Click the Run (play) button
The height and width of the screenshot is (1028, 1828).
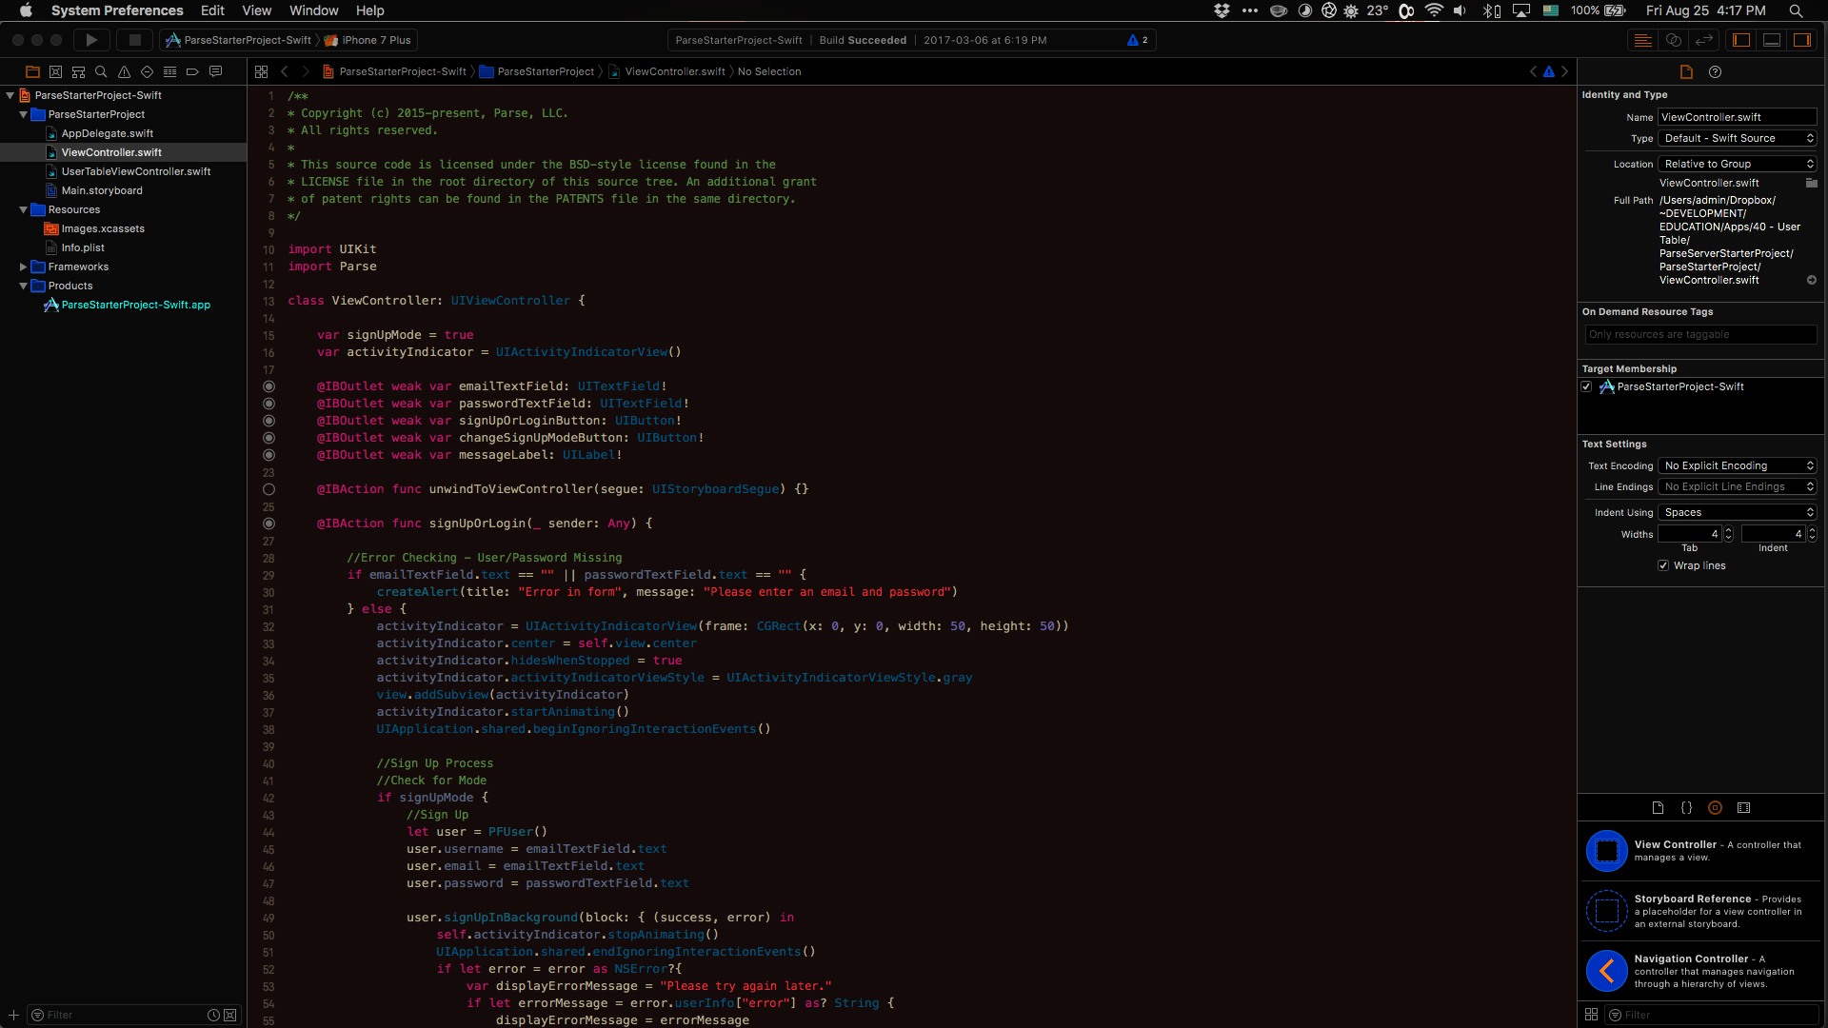point(91,40)
